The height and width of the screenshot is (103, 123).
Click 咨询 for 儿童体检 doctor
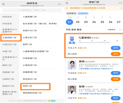point(116,54)
